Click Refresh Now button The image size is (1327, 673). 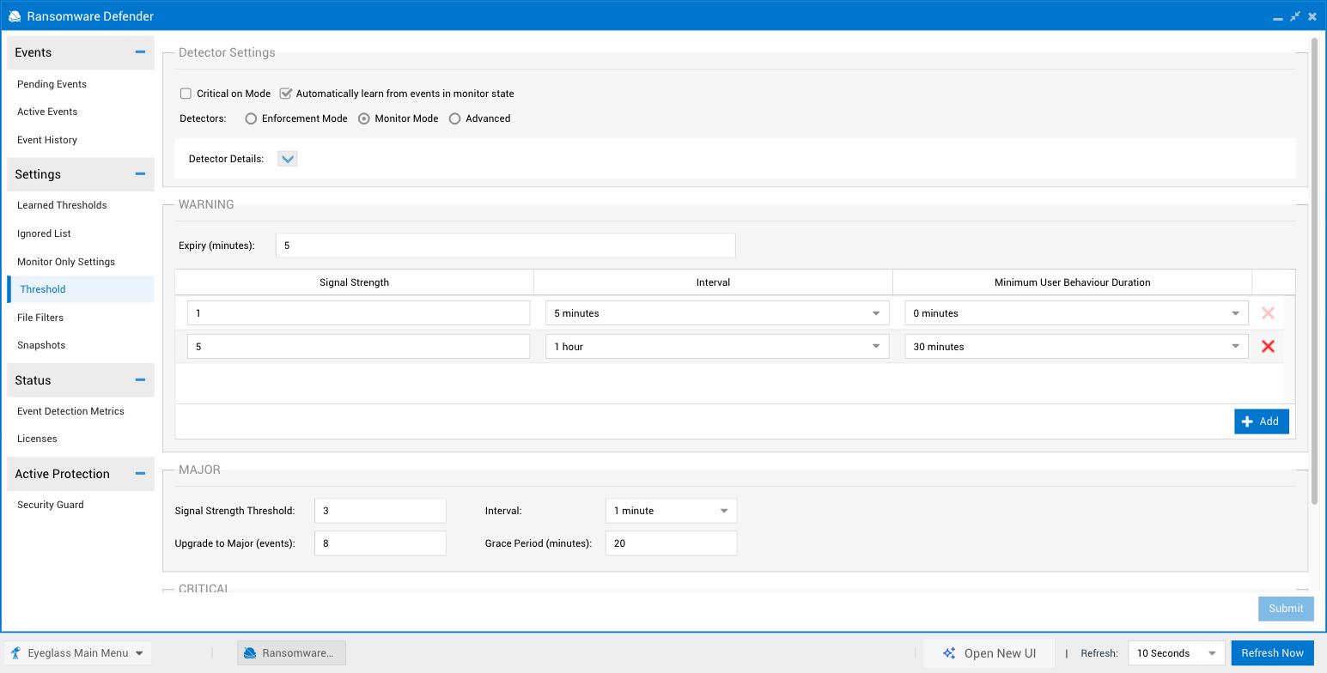click(x=1273, y=653)
